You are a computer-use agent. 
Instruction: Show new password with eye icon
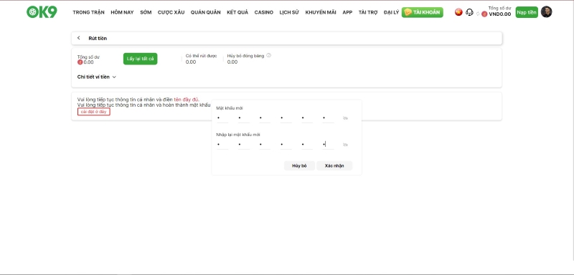point(345,118)
